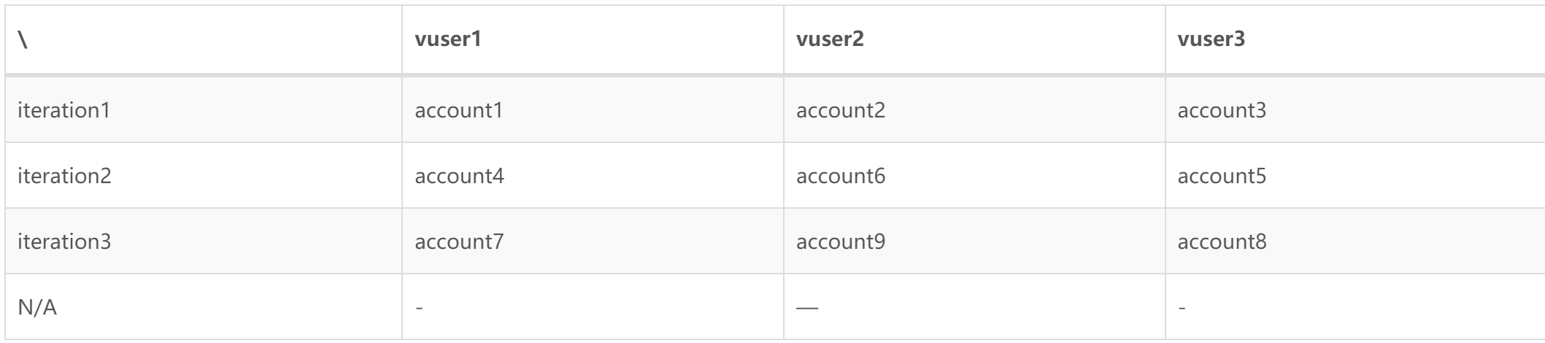Click the long dash in vuser2 column
Viewport: 1545px width, 343px height.
click(807, 308)
